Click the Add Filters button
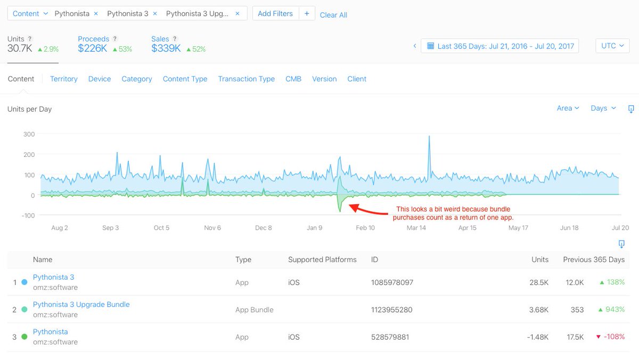The height and width of the screenshot is (361, 639). (x=275, y=13)
